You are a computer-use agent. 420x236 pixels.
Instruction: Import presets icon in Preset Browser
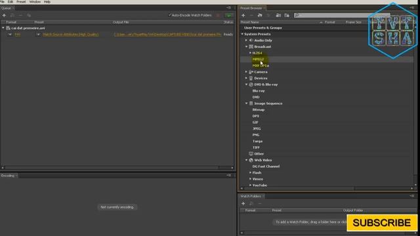278,15
